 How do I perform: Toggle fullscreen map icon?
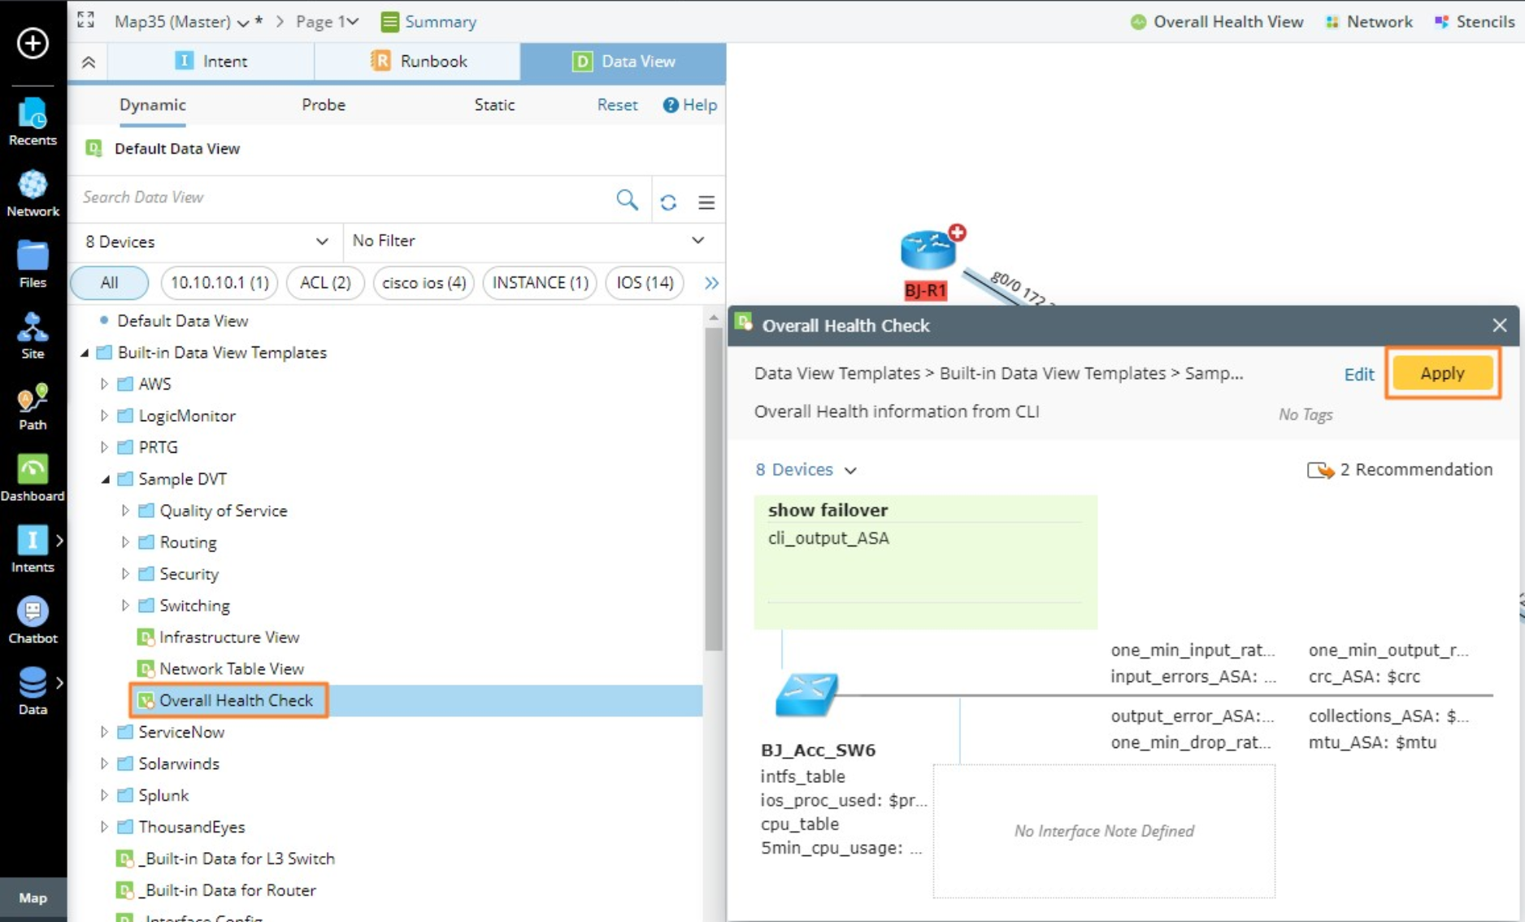pos(85,20)
